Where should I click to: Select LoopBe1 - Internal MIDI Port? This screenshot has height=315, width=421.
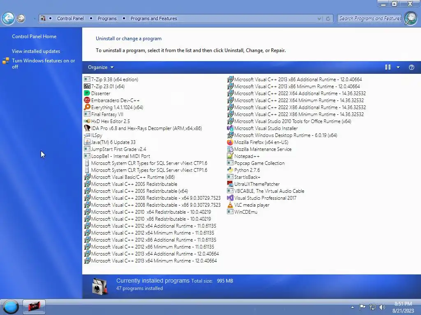[117, 156]
